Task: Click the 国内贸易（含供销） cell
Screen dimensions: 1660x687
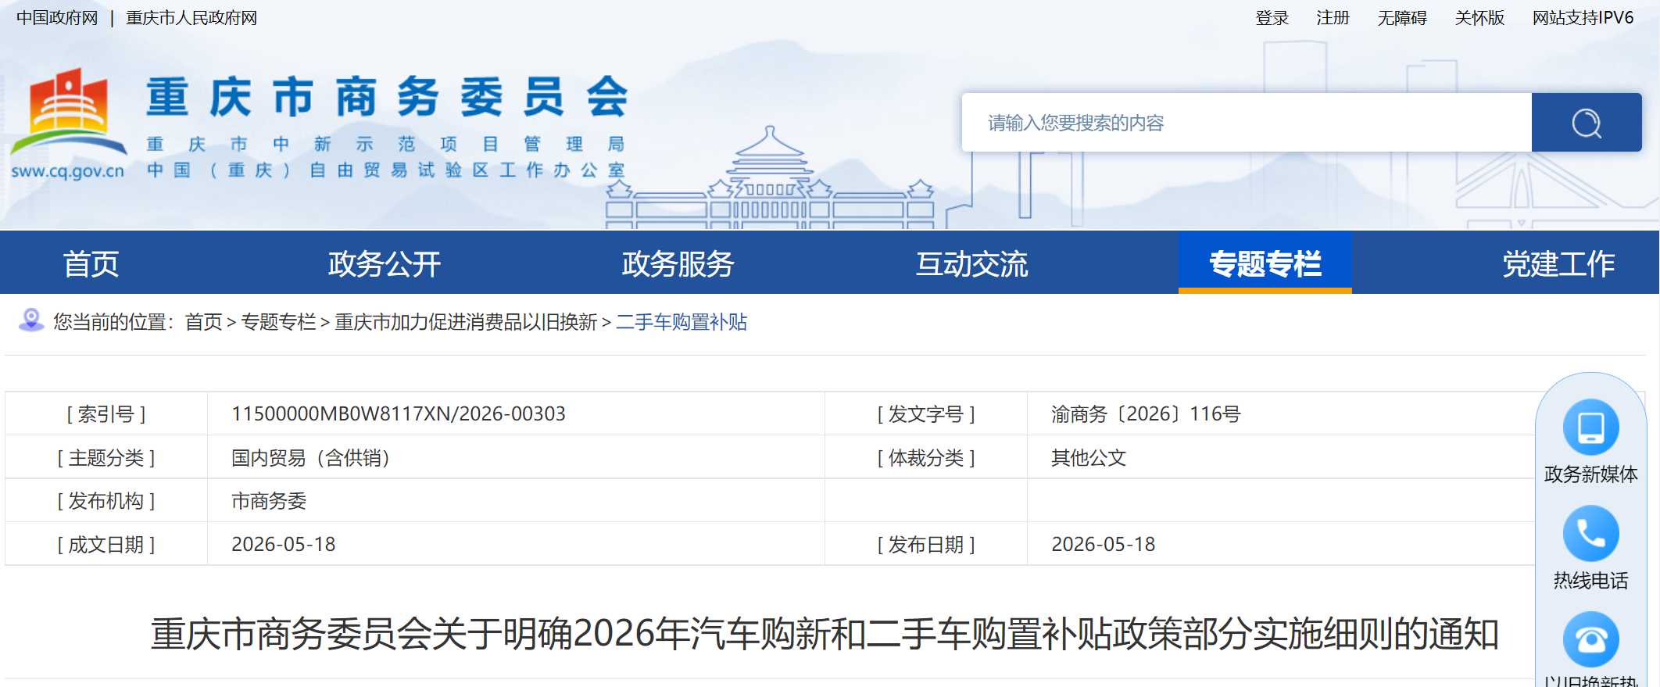Action: pyautogui.click(x=310, y=457)
